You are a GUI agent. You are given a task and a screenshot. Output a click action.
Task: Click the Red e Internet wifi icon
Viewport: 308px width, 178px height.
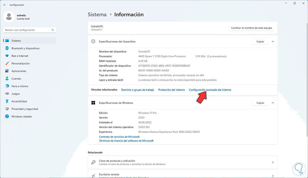[x=7, y=56]
